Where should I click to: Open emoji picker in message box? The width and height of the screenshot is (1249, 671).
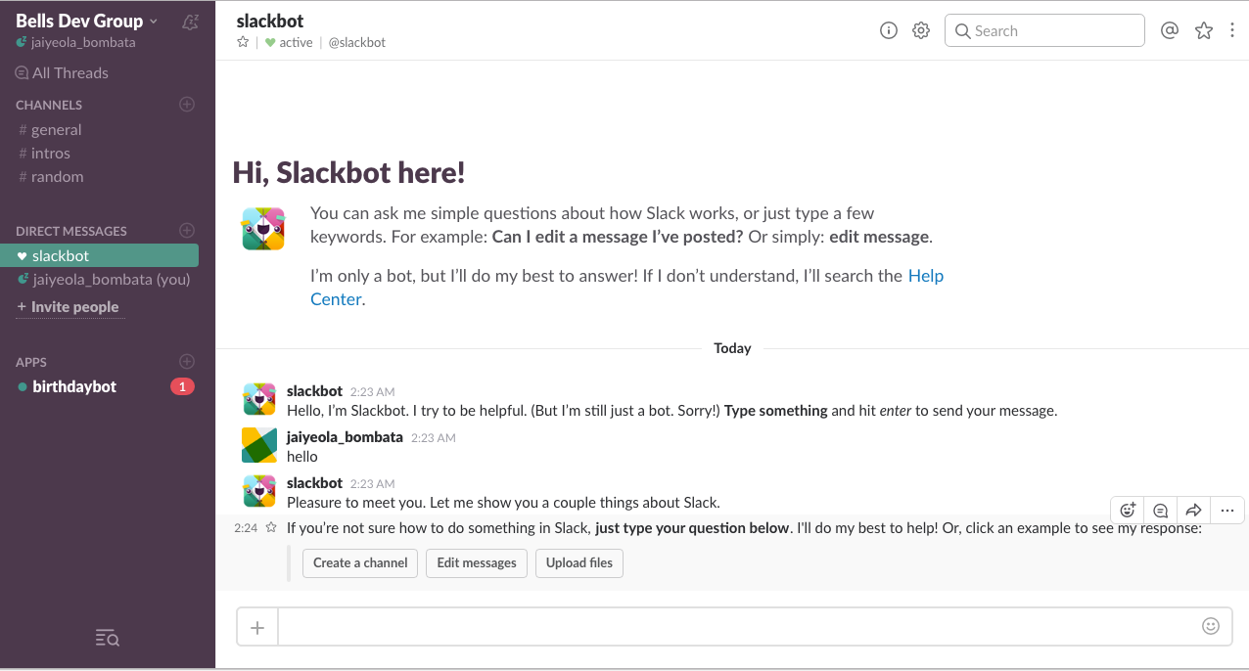[1211, 626]
